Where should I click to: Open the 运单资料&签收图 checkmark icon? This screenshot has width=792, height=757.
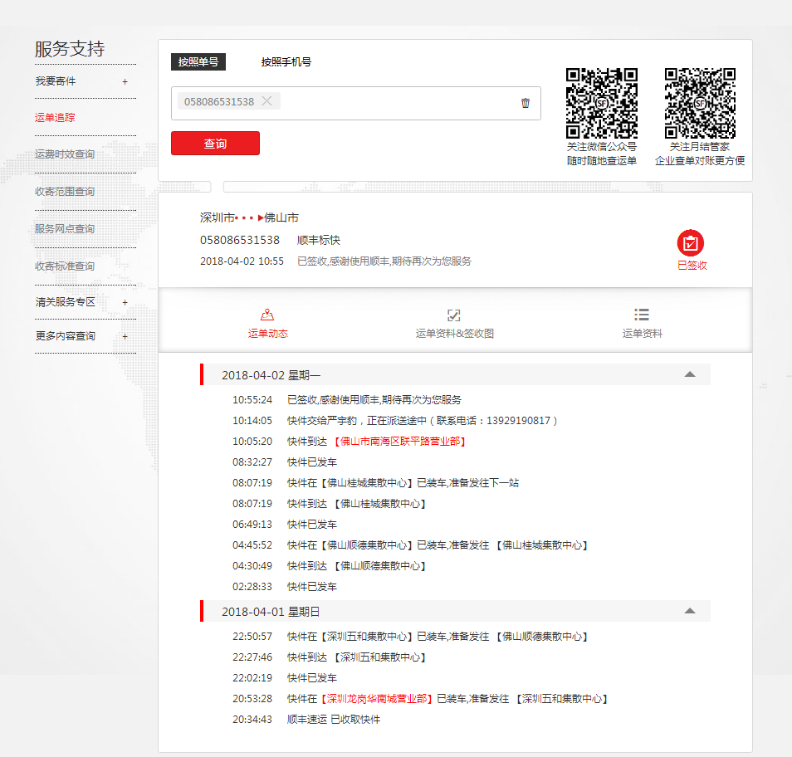(454, 315)
